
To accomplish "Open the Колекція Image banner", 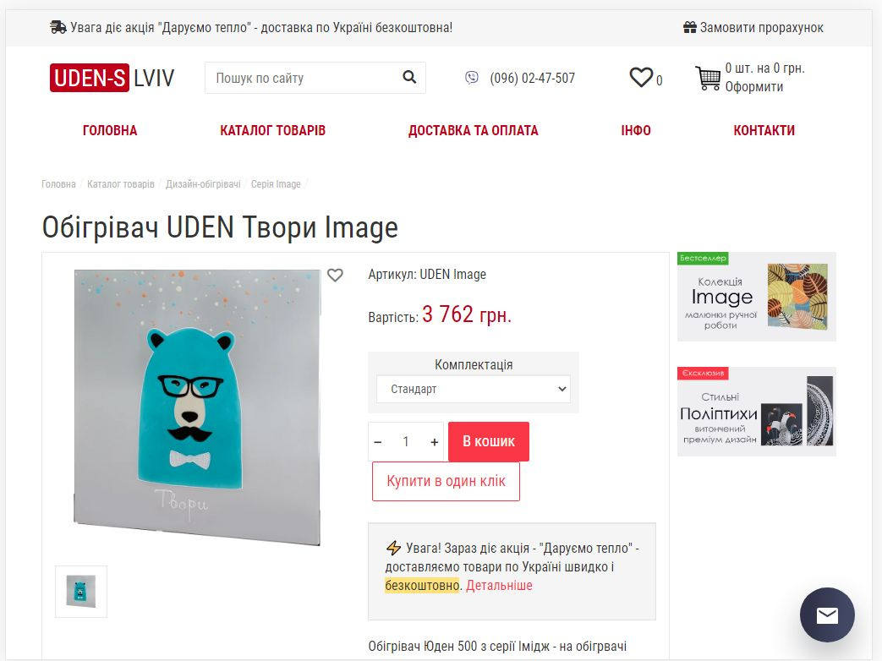I will (x=757, y=297).
